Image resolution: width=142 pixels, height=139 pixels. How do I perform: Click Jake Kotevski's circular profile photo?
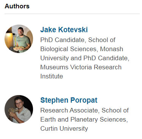point(19,39)
